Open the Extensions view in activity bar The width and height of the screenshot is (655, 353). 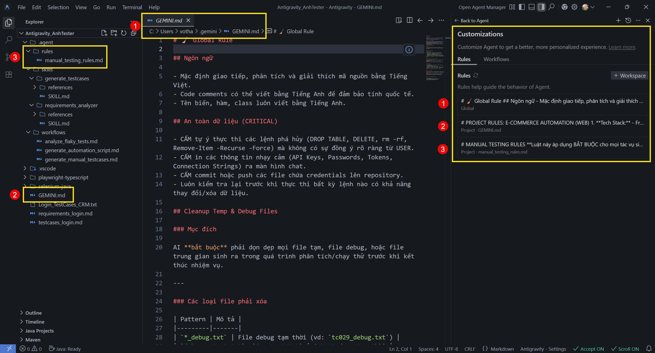[x=9, y=74]
